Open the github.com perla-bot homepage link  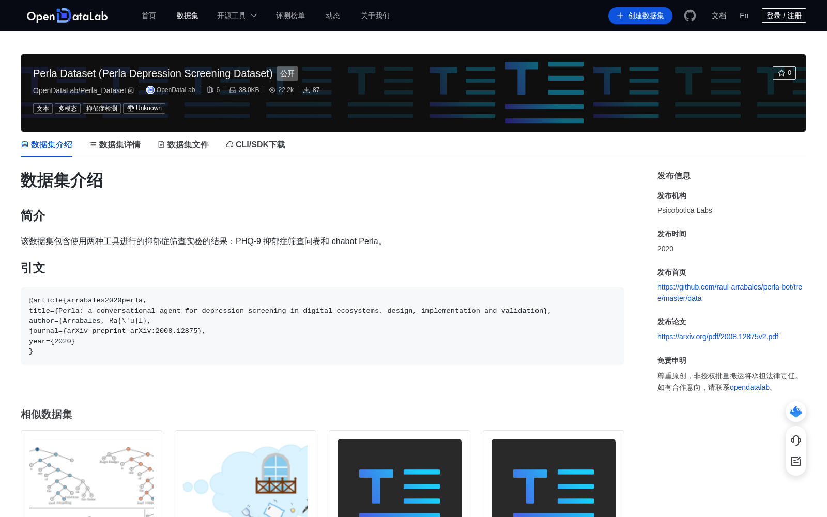pos(730,293)
